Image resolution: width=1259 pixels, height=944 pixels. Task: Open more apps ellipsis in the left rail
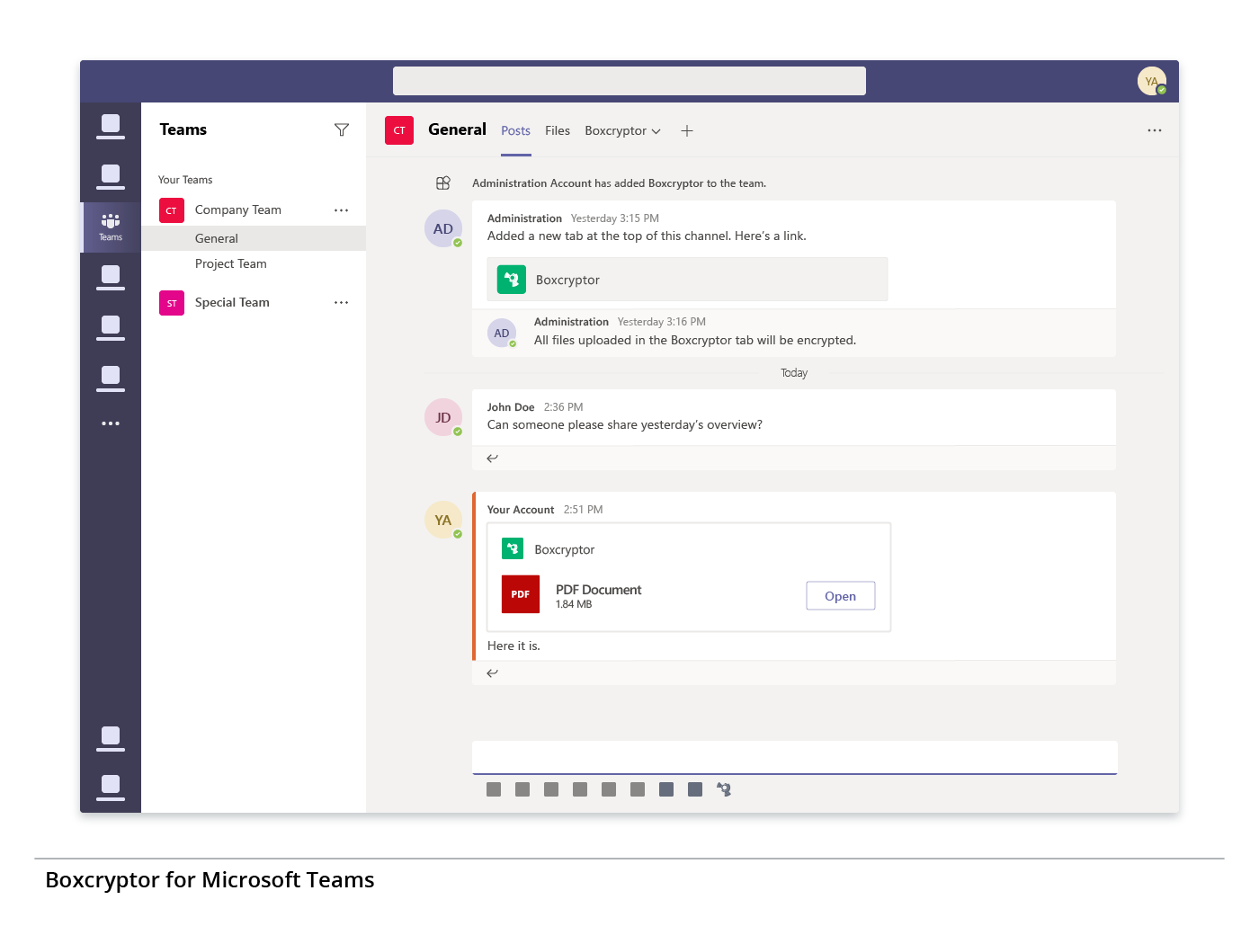coord(111,423)
